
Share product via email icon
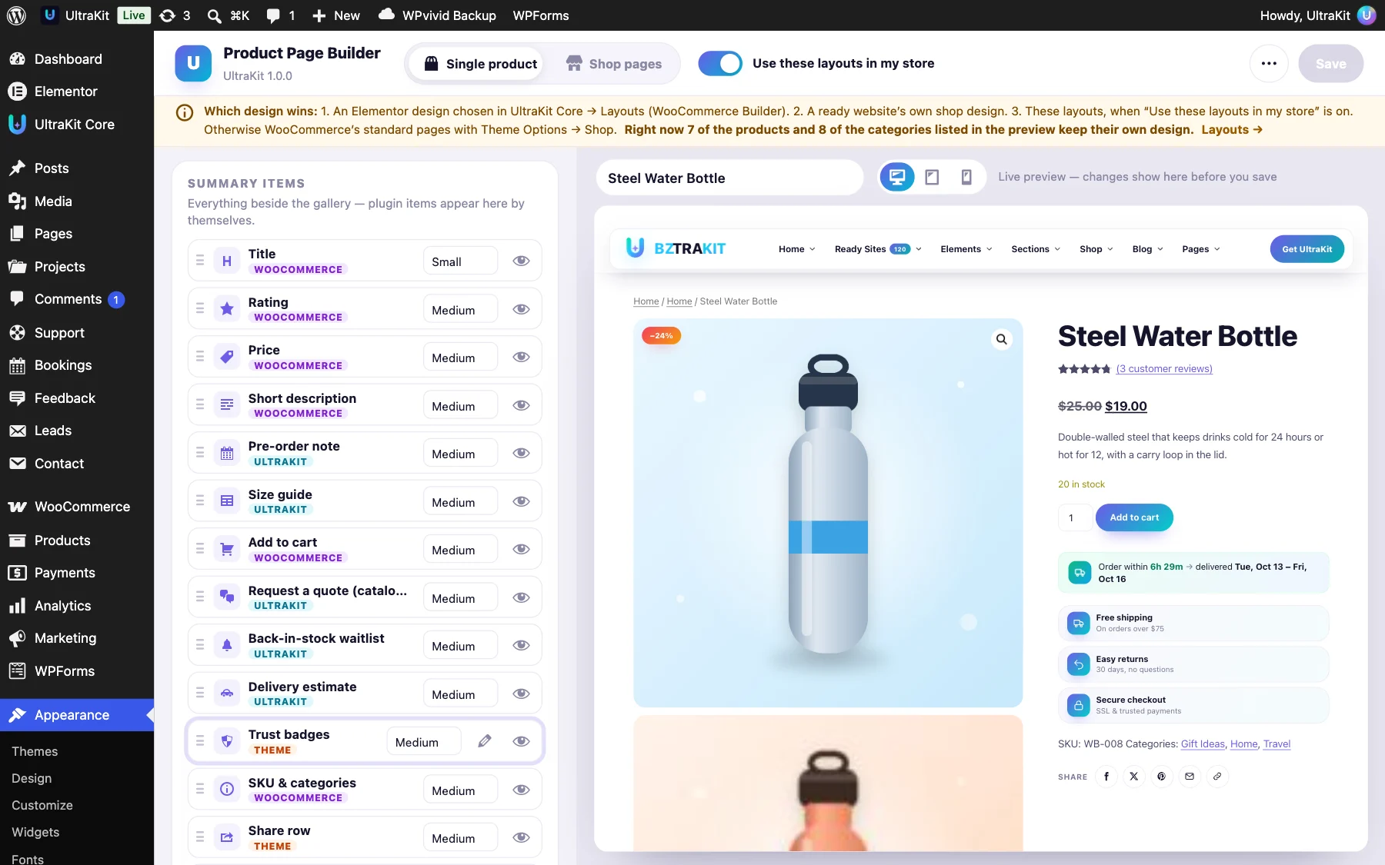pos(1189,777)
